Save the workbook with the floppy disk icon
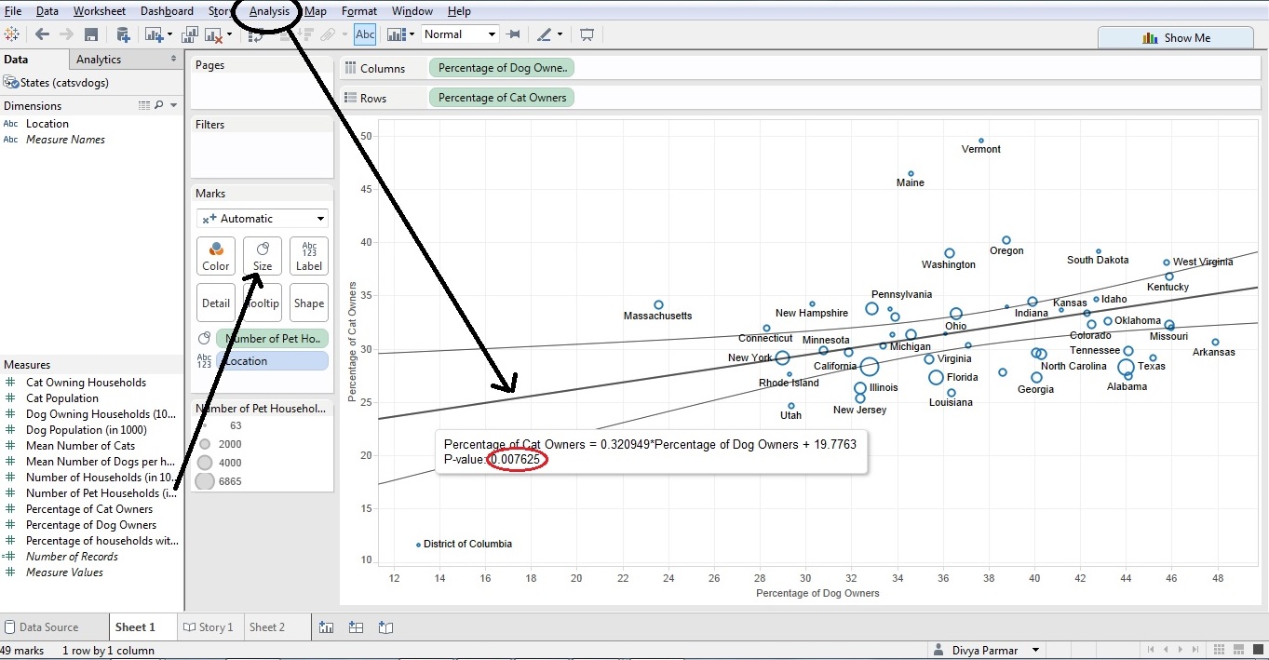The width and height of the screenshot is (1269, 660). point(91,34)
